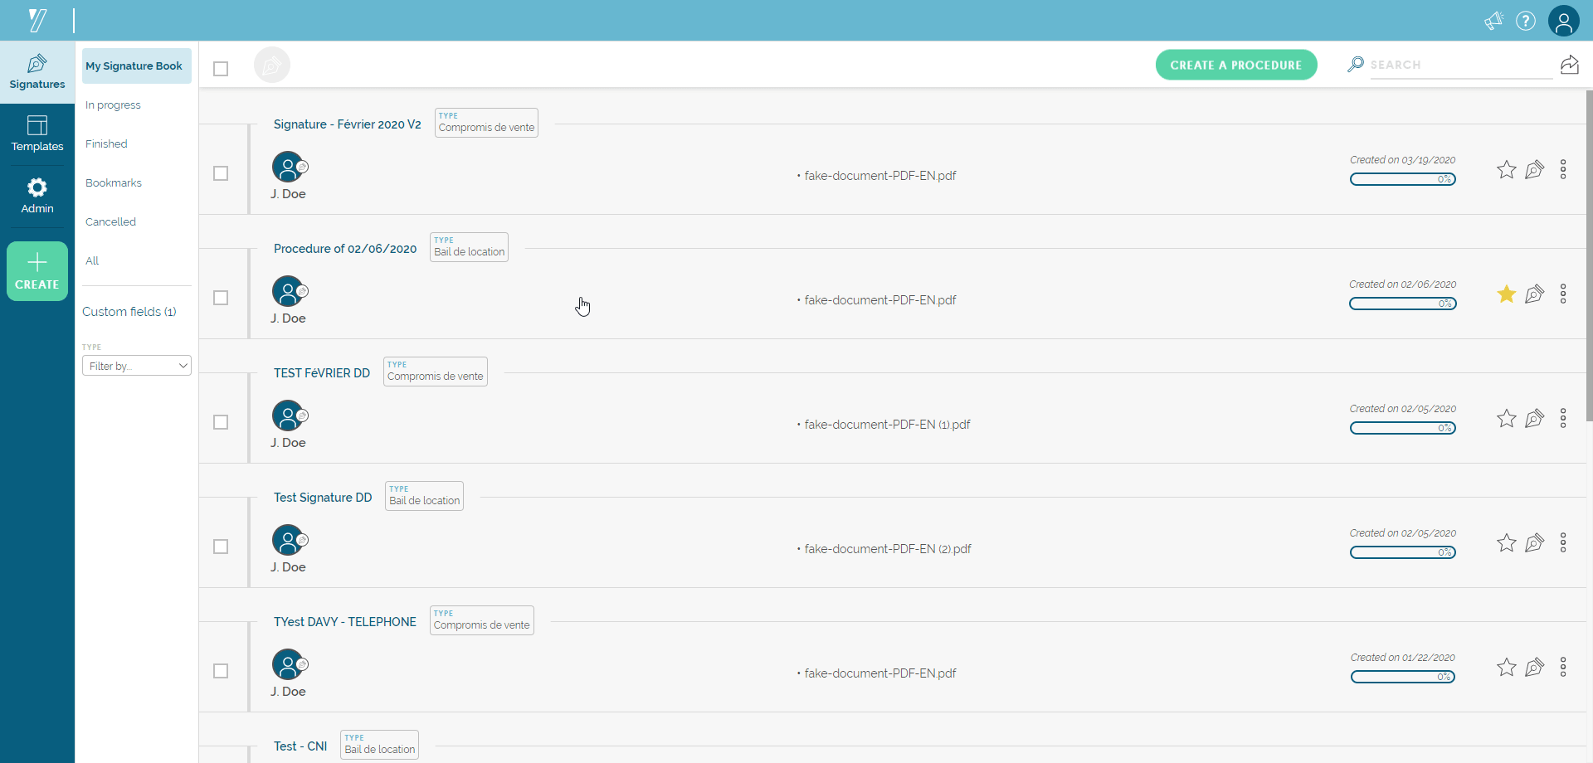Viewport: 1593px width, 763px height.
Task: Open TYest DAVY - TELEPHONE procedure
Action: (345, 622)
